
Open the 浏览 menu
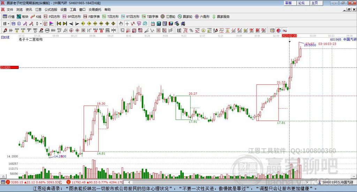[20, 9]
